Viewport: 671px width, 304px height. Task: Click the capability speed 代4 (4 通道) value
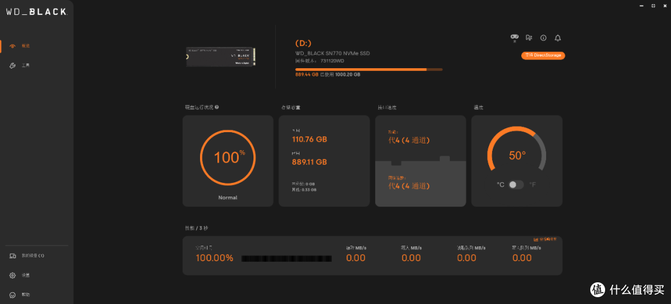click(x=409, y=140)
